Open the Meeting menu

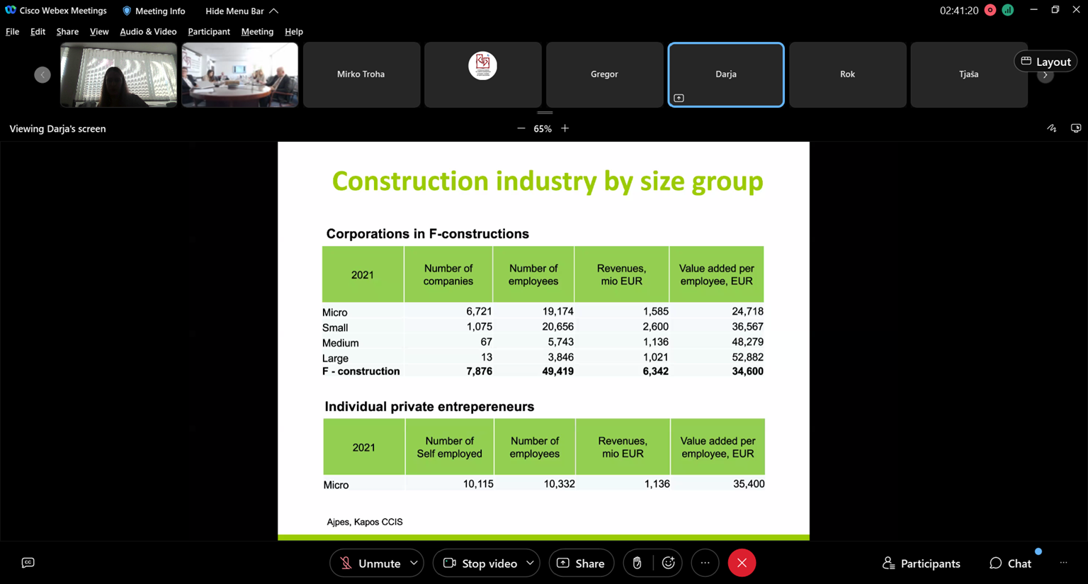coord(257,31)
